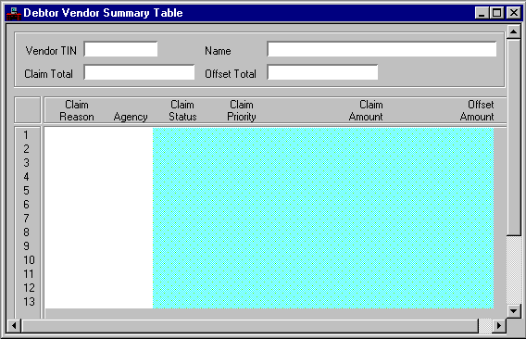The height and width of the screenshot is (339, 526).
Task: Click the horizontal scrollbar thumb
Action: [x=250, y=326]
